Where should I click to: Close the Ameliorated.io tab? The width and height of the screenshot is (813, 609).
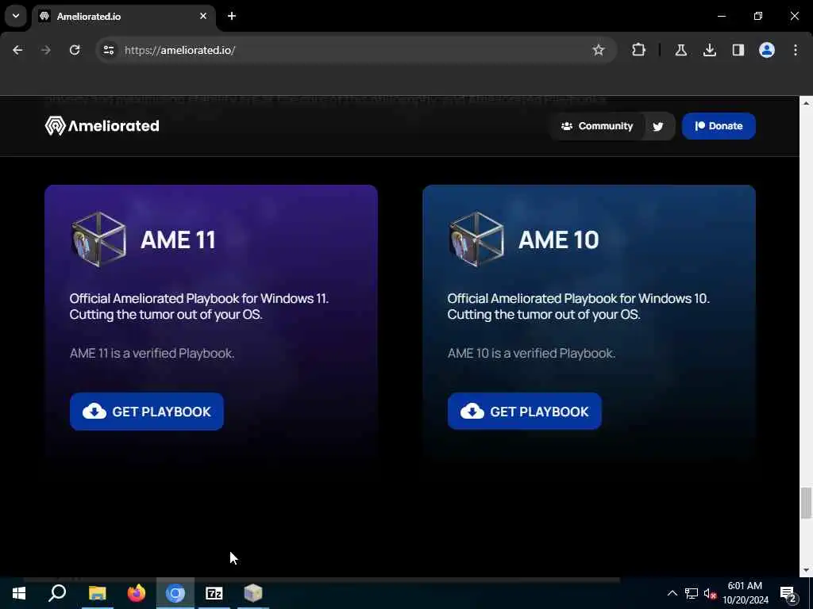point(203,16)
